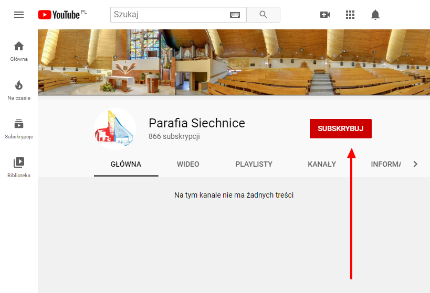Click the Parafia Siechnice channel name
Screen dimensions: 430x293
pyautogui.click(x=197, y=123)
